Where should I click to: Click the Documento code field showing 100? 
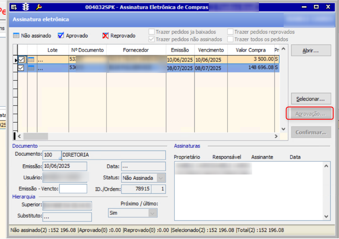click(x=52, y=155)
